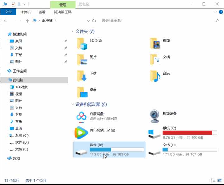The width and height of the screenshot is (224, 185).
Task: Select the 系统 (C:) drive usage bar
Action: 190,133
